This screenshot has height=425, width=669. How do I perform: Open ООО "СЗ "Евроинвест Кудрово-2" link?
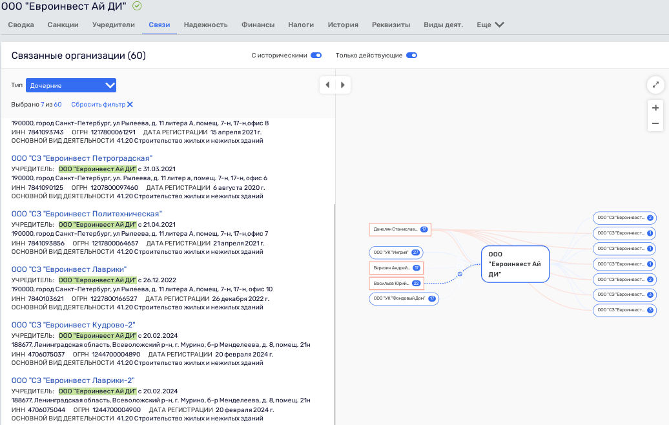(74, 325)
